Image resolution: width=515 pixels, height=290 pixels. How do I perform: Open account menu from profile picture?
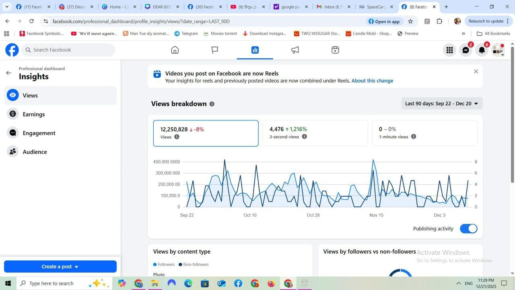coord(498,50)
